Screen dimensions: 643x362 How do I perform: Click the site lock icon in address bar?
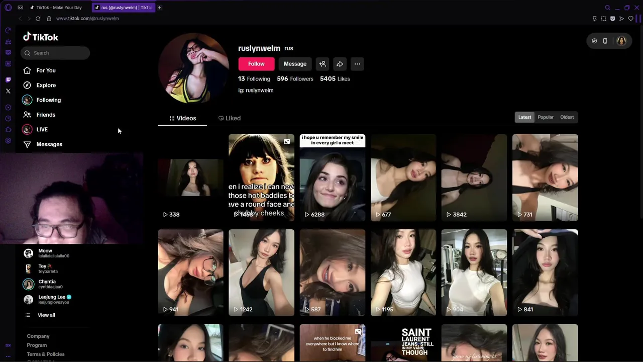[49, 19]
